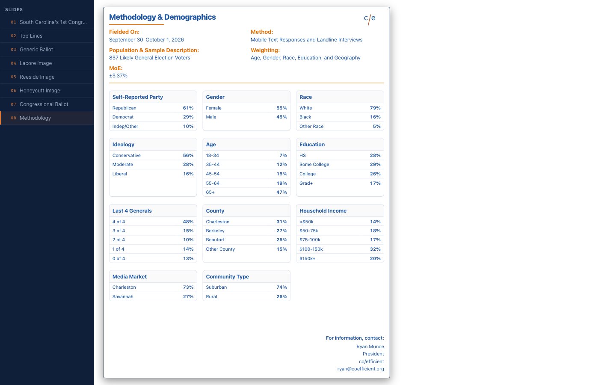This screenshot has height=385, width=616.
Task: Click the contact name Ryan Munce
Action: (370, 346)
